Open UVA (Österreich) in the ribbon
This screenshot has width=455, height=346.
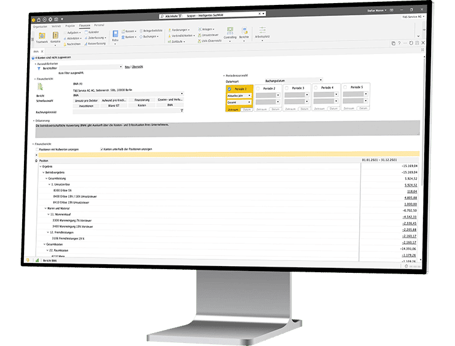210,41
